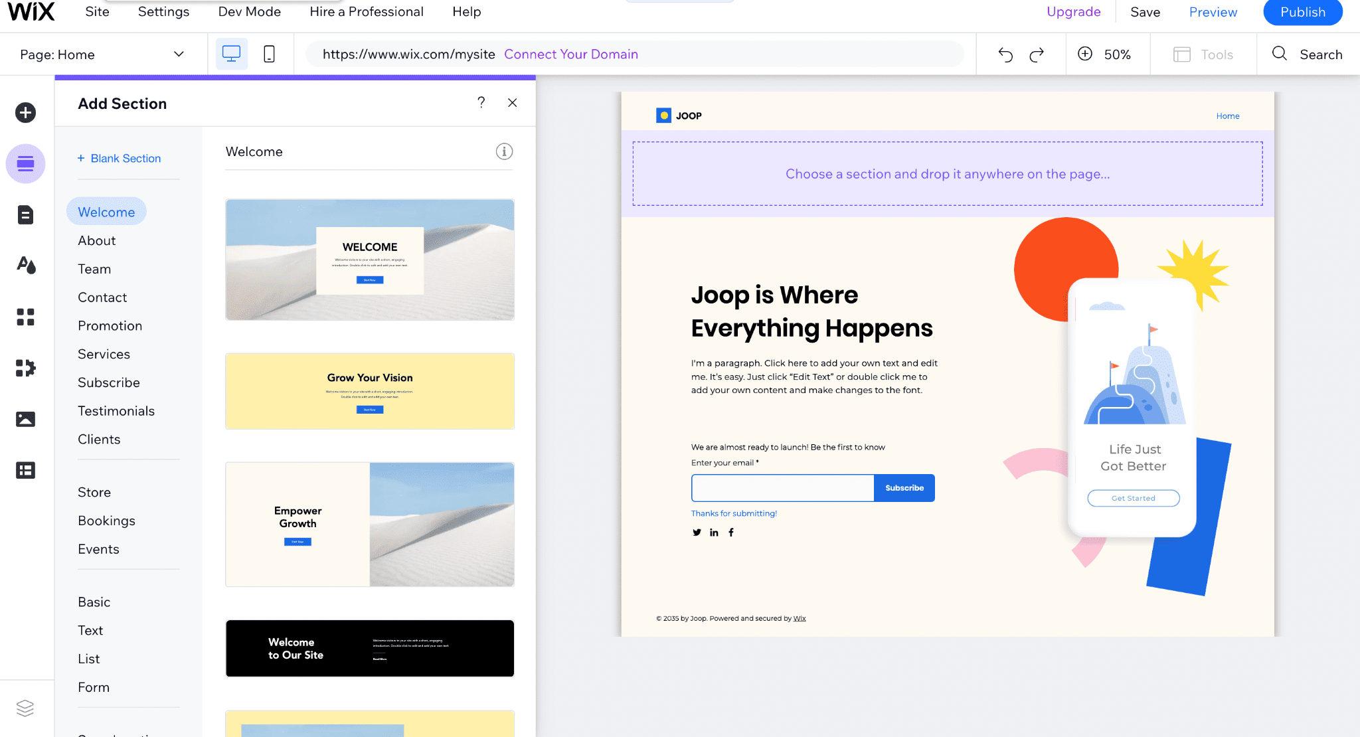Click the Undo arrow icon
This screenshot has width=1360, height=737.
coord(1005,54)
